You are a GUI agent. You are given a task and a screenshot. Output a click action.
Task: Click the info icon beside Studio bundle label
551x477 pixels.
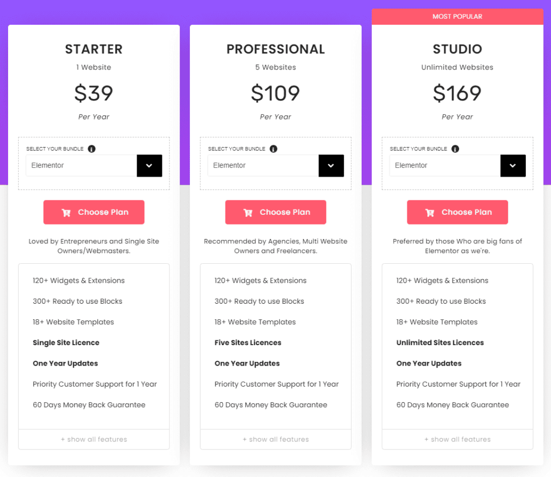[455, 149]
